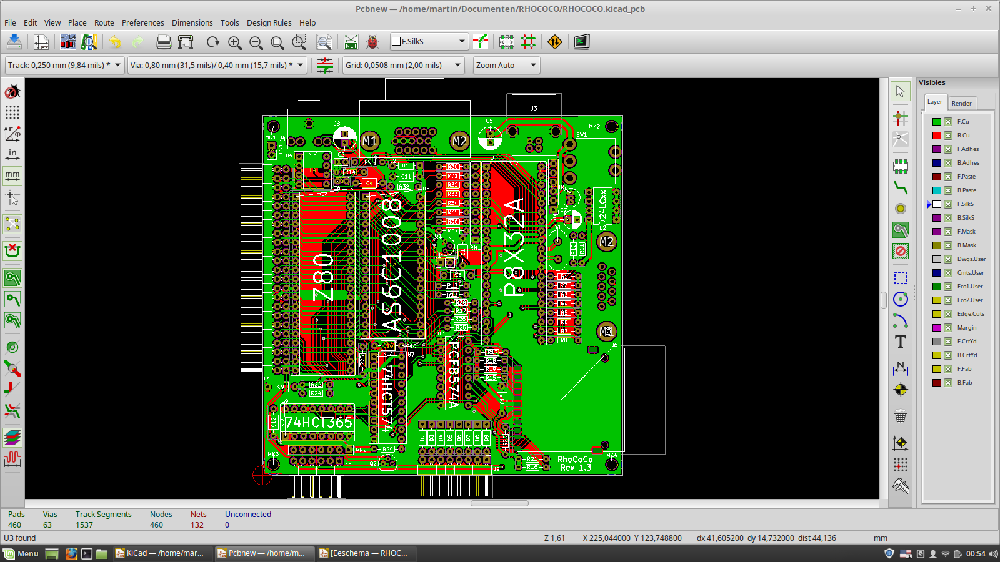Click the Zoom out icon
This screenshot has width=1000, height=562.
click(x=256, y=42)
